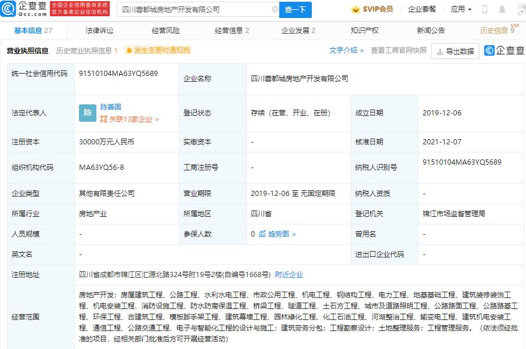Open legal representative 陈善国 link
The image size is (526, 349).
(111, 107)
